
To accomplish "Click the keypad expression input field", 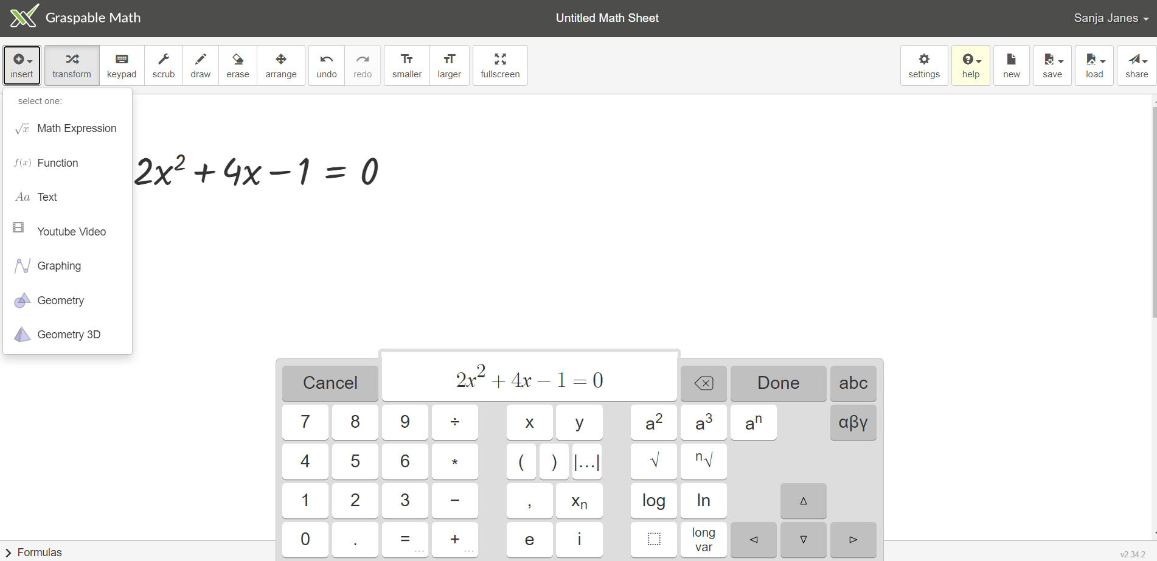I will click(529, 380).
